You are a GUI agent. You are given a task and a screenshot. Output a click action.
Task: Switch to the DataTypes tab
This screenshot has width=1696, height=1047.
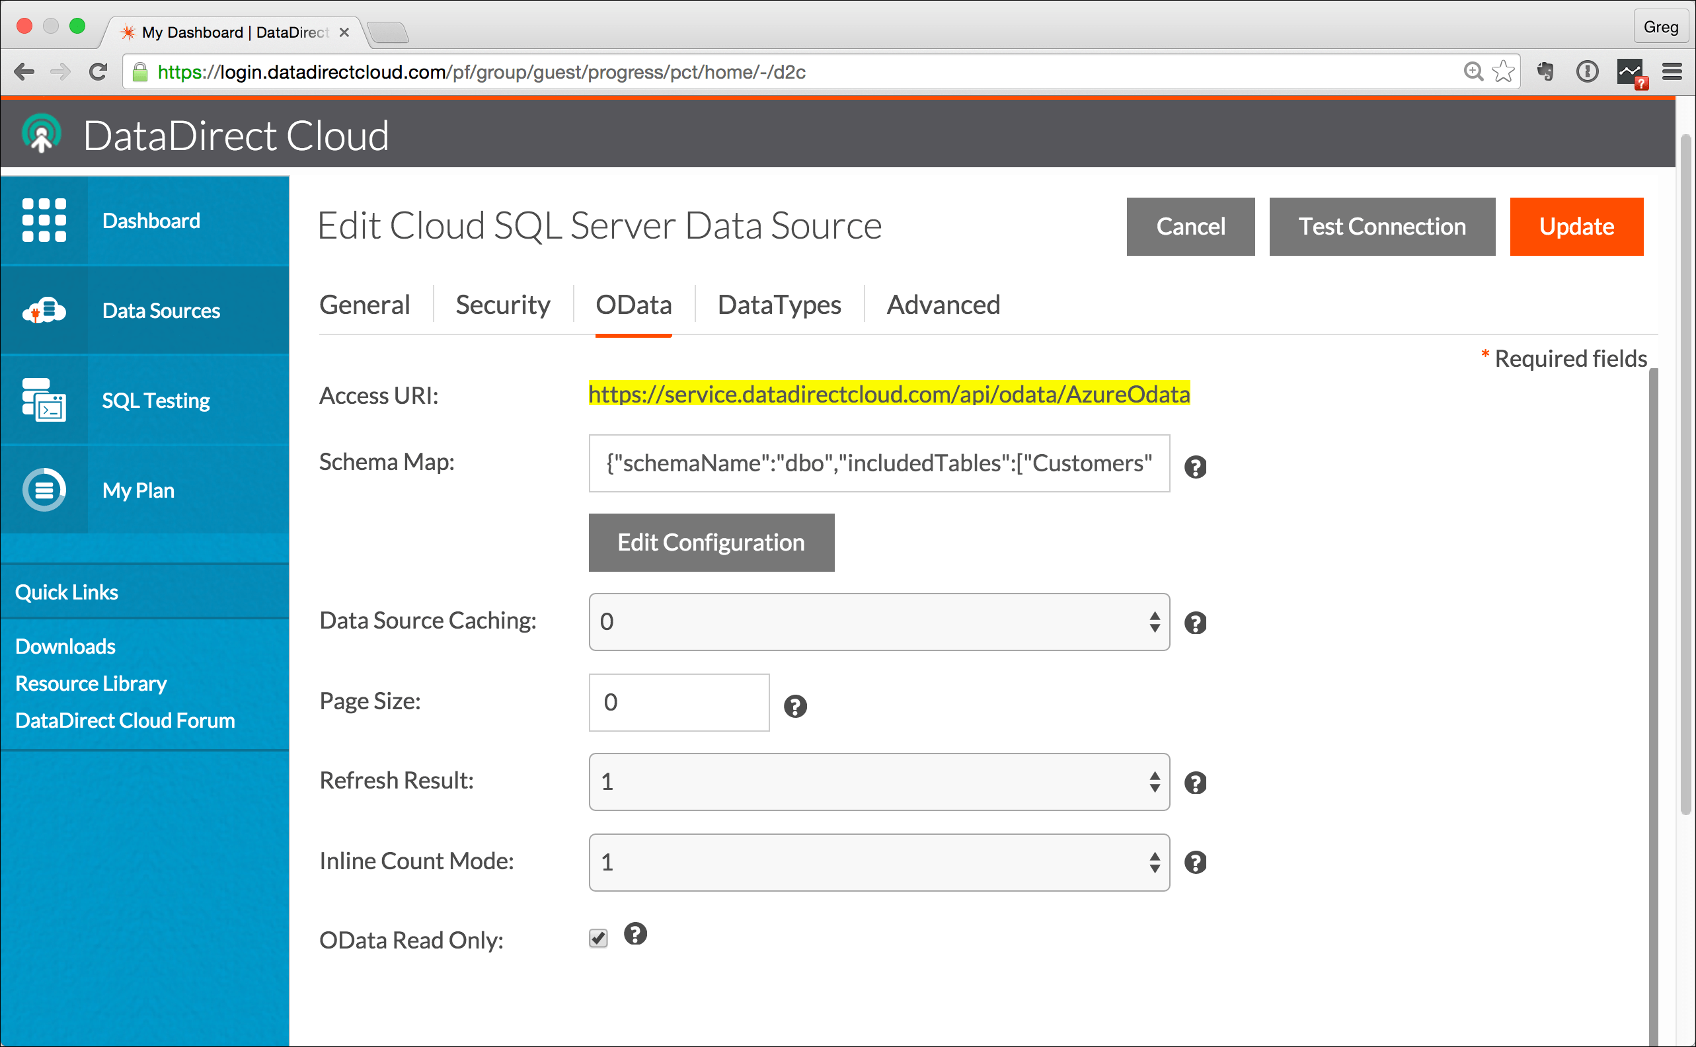coord(779,305)
